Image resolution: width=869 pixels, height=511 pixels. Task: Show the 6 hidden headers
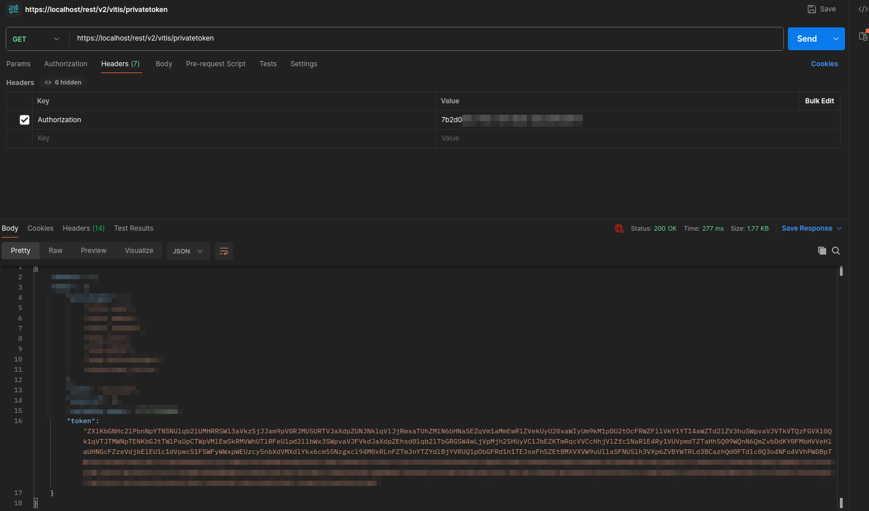(x=63, y=82)
